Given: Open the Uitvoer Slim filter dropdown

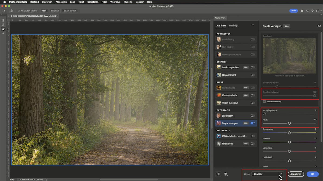Looking at the screenshot, I should click(268, 174).
